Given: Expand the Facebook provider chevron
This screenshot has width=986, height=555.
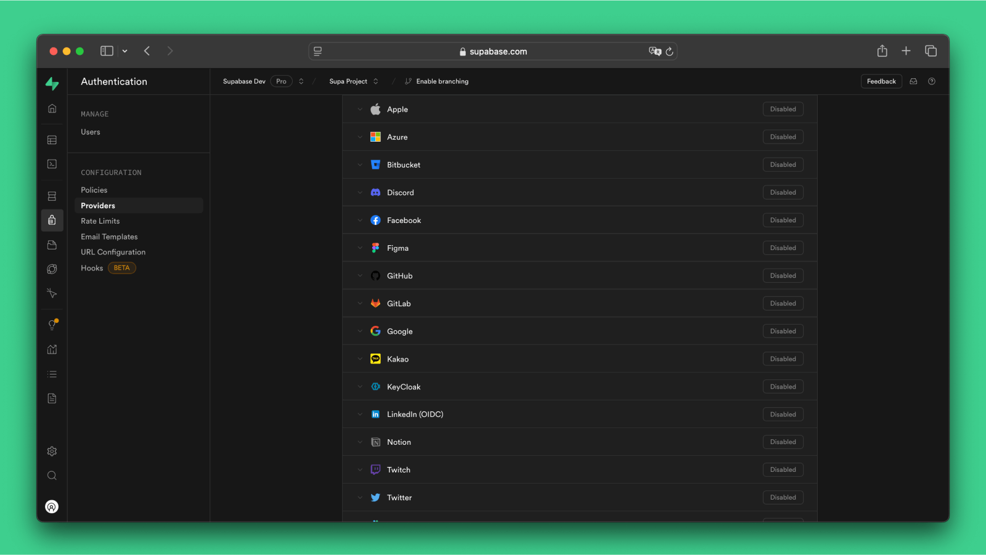Looking at the screenshot, I should [360, 220].
